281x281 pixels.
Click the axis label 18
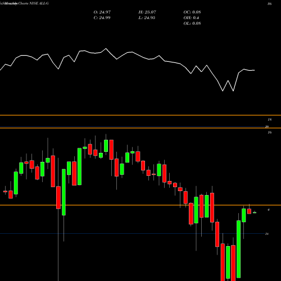270,120
